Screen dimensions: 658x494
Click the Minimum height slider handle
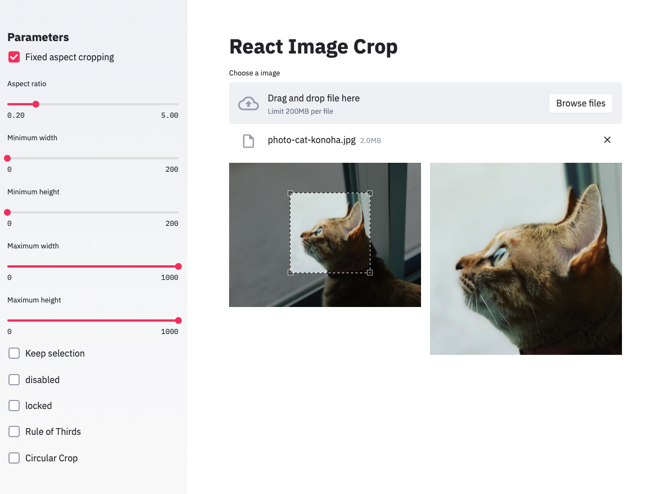(x=7, y=212)
